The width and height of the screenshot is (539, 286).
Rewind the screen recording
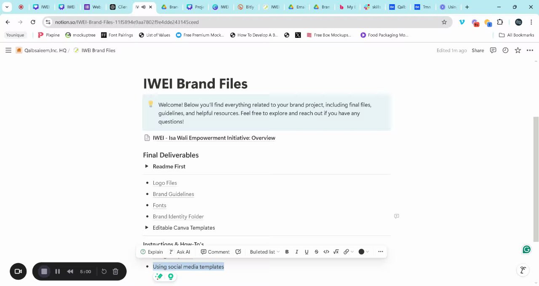(70, 272)
